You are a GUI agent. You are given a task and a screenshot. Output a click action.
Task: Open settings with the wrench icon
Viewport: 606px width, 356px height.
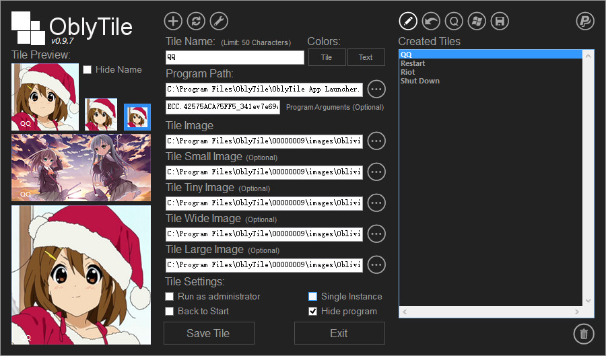tap(219, 21)
